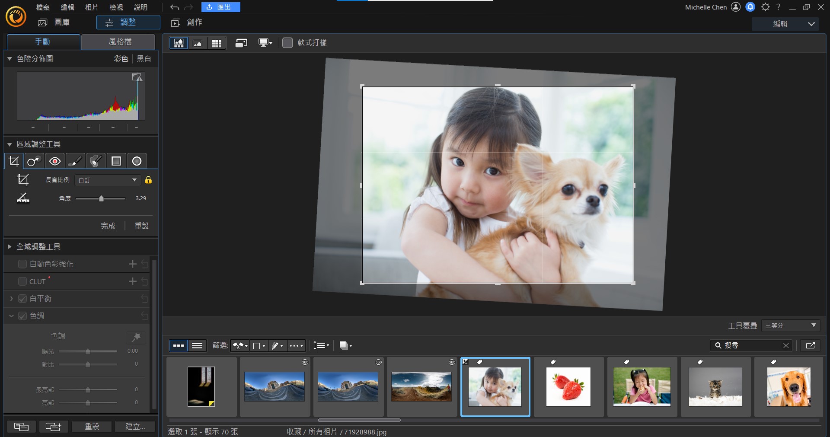Expand the 全域調整工具 section

(x=10, y=247)
